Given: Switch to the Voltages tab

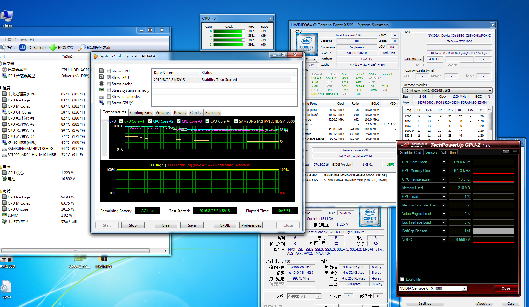Looking at the screenshot, I should pos(163,113).
